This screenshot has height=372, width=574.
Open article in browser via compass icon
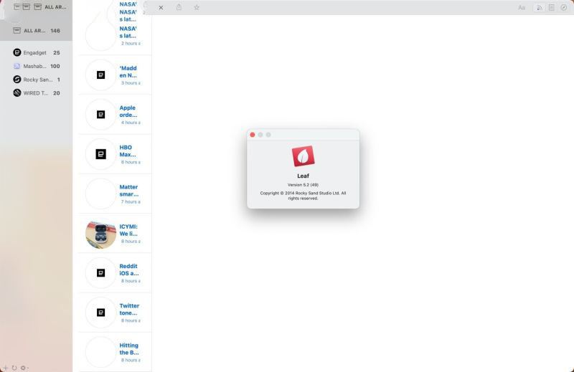(x=564, y=7)
